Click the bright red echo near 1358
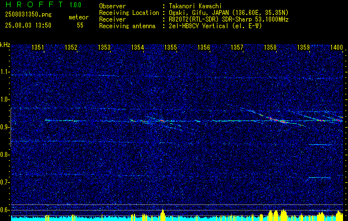 coord(277,120)
